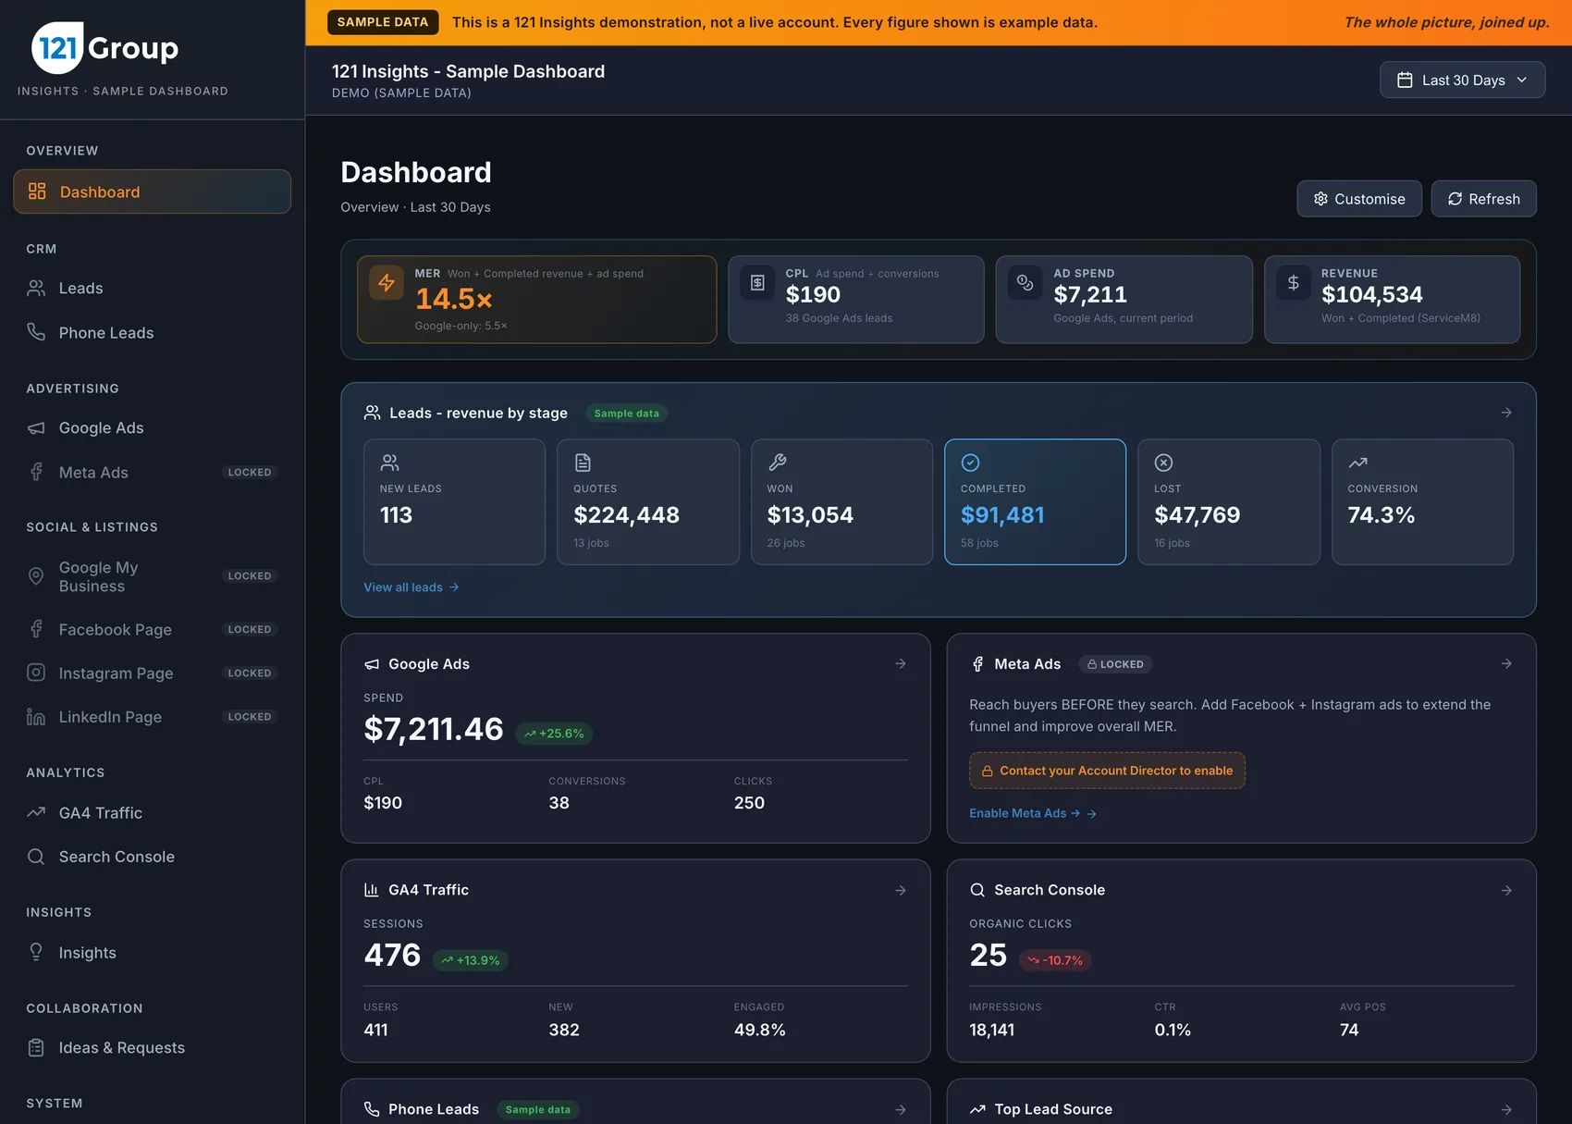Screen dimensions: 1572x1124
Task: Click the -10.7% organic clicks badge
Action: [1055, 960]
